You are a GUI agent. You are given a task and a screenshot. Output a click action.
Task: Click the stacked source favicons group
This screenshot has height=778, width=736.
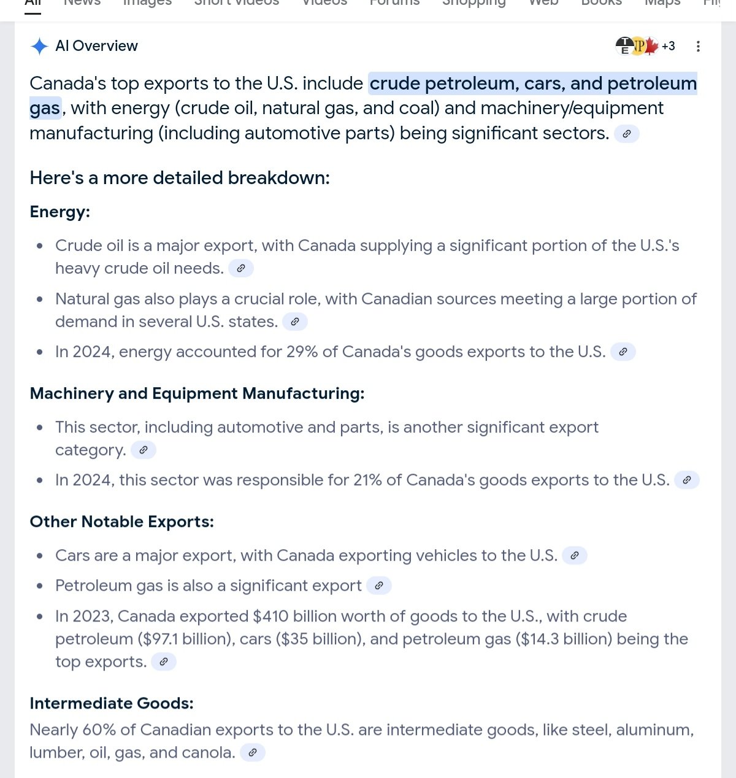coord(636,46)
